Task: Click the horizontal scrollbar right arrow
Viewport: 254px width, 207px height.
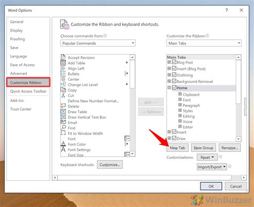Action: click(x=244, y=178)
